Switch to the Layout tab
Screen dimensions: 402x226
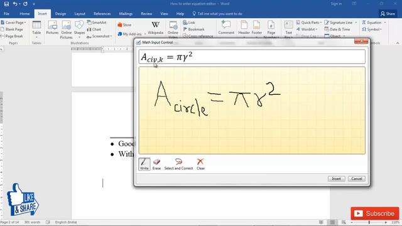point(80,14)
